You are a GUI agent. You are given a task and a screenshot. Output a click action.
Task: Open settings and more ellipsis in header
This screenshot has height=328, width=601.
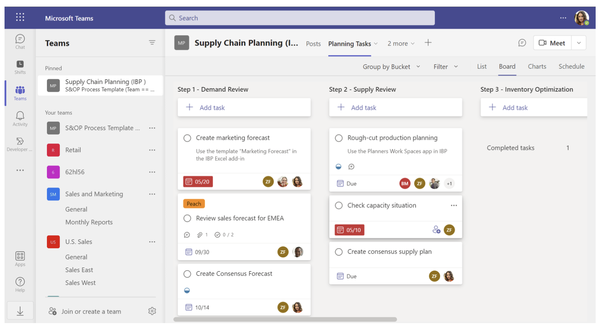pos(563,18)
